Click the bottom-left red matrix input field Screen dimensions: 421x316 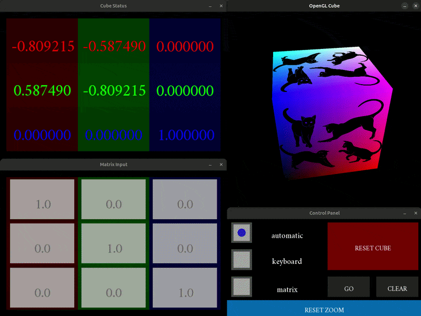click(x=42, y=288)
